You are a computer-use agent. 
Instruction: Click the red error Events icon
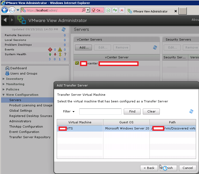click(x=50, y=50)
